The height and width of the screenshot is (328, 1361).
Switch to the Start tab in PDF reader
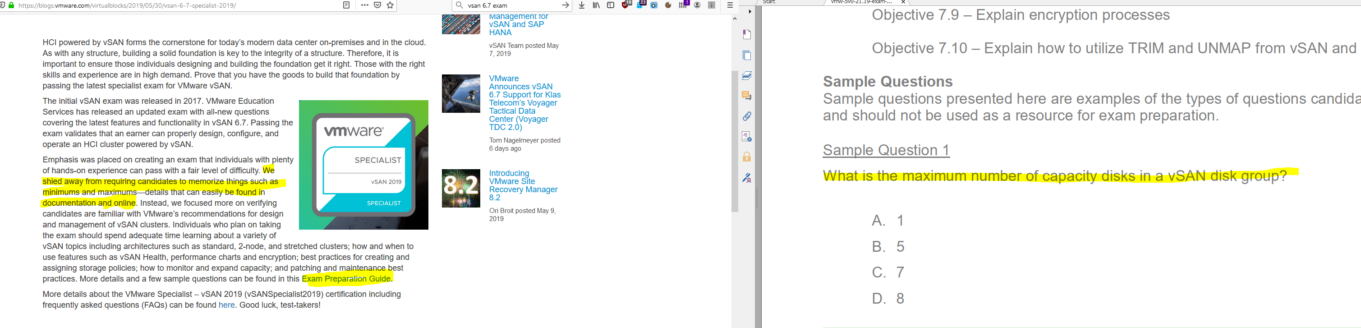tap(769, 2)
